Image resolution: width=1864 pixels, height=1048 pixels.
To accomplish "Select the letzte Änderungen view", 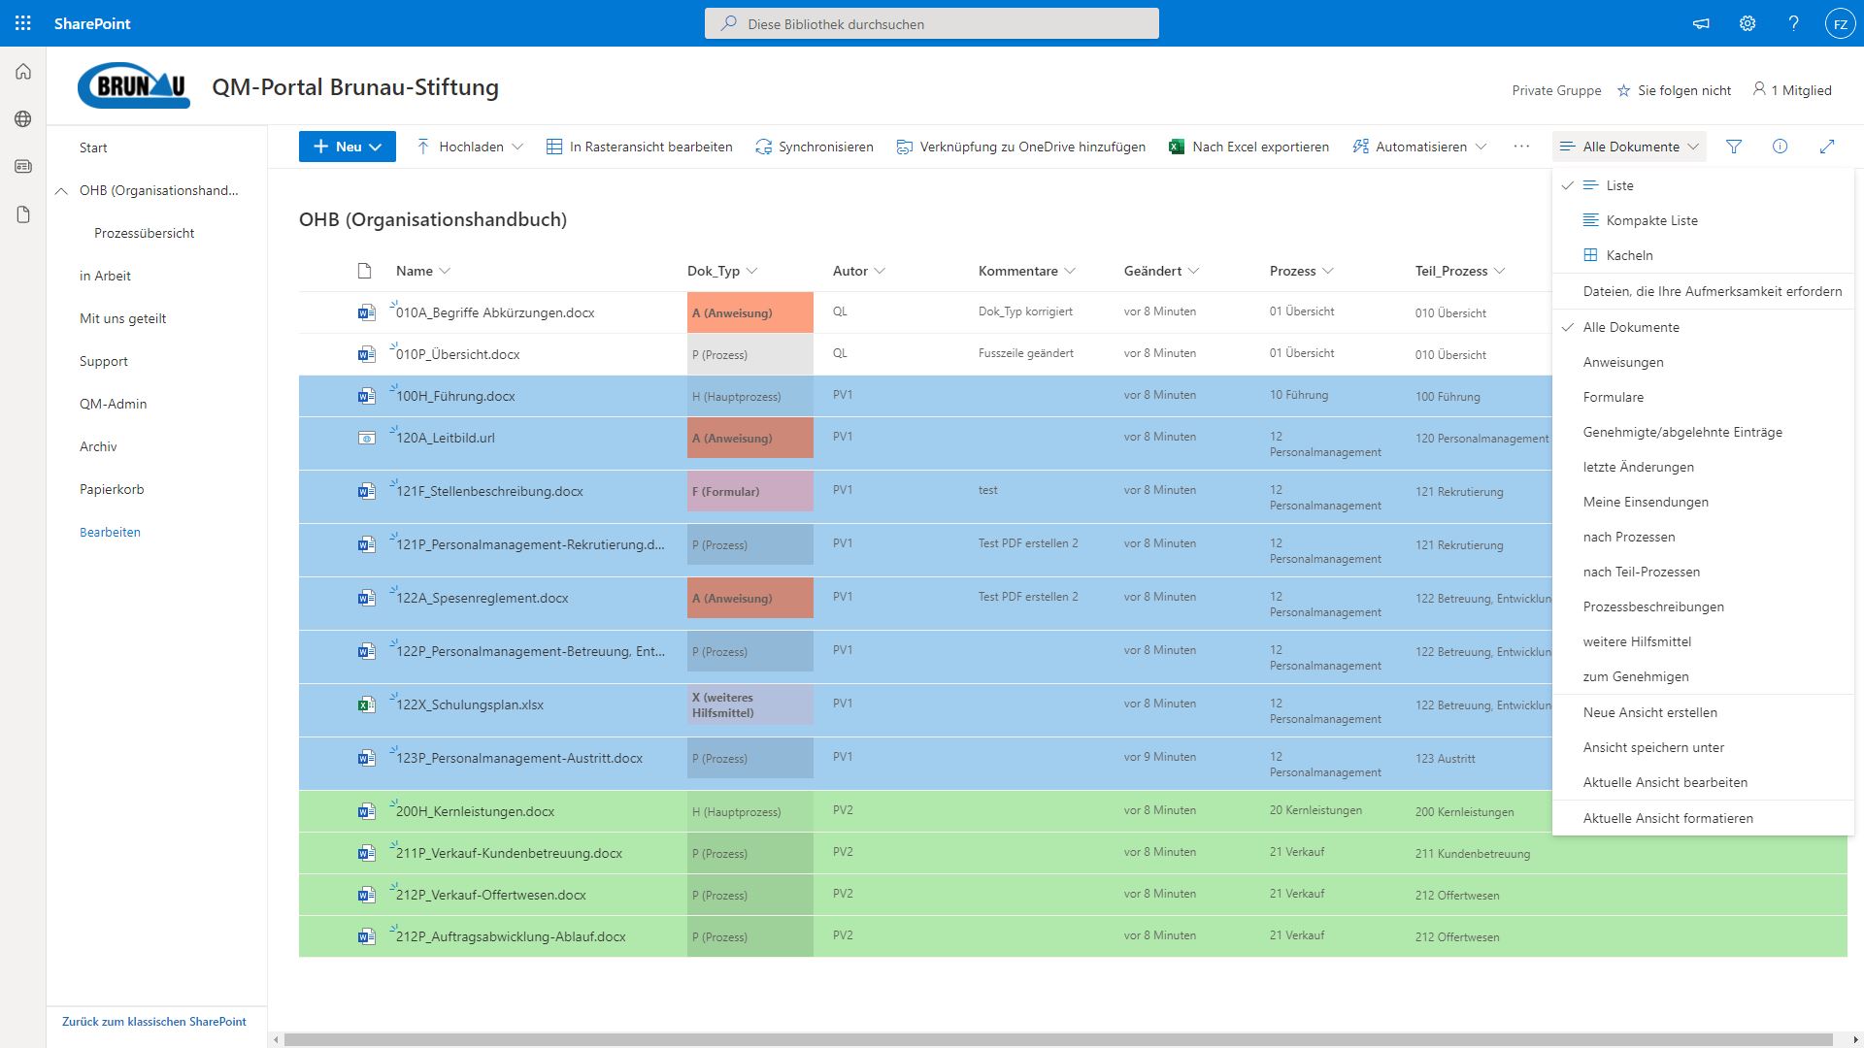I will [x=1703, y=467].
